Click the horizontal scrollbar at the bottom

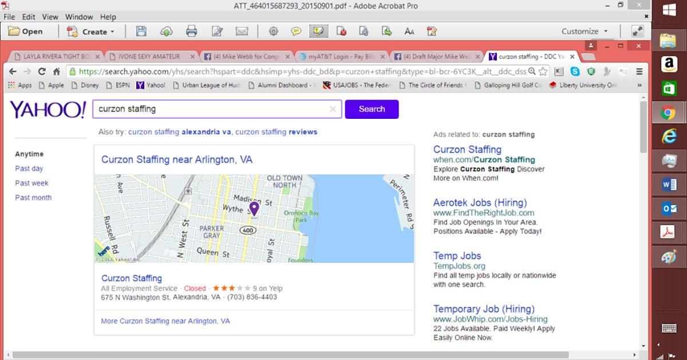tap(321, 355)
